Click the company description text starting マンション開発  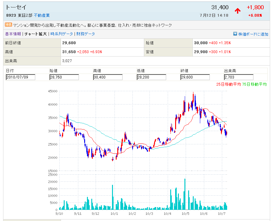(93, 25)
